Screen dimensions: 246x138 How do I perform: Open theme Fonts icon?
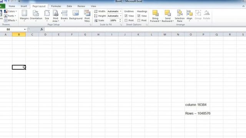point(6,16)
